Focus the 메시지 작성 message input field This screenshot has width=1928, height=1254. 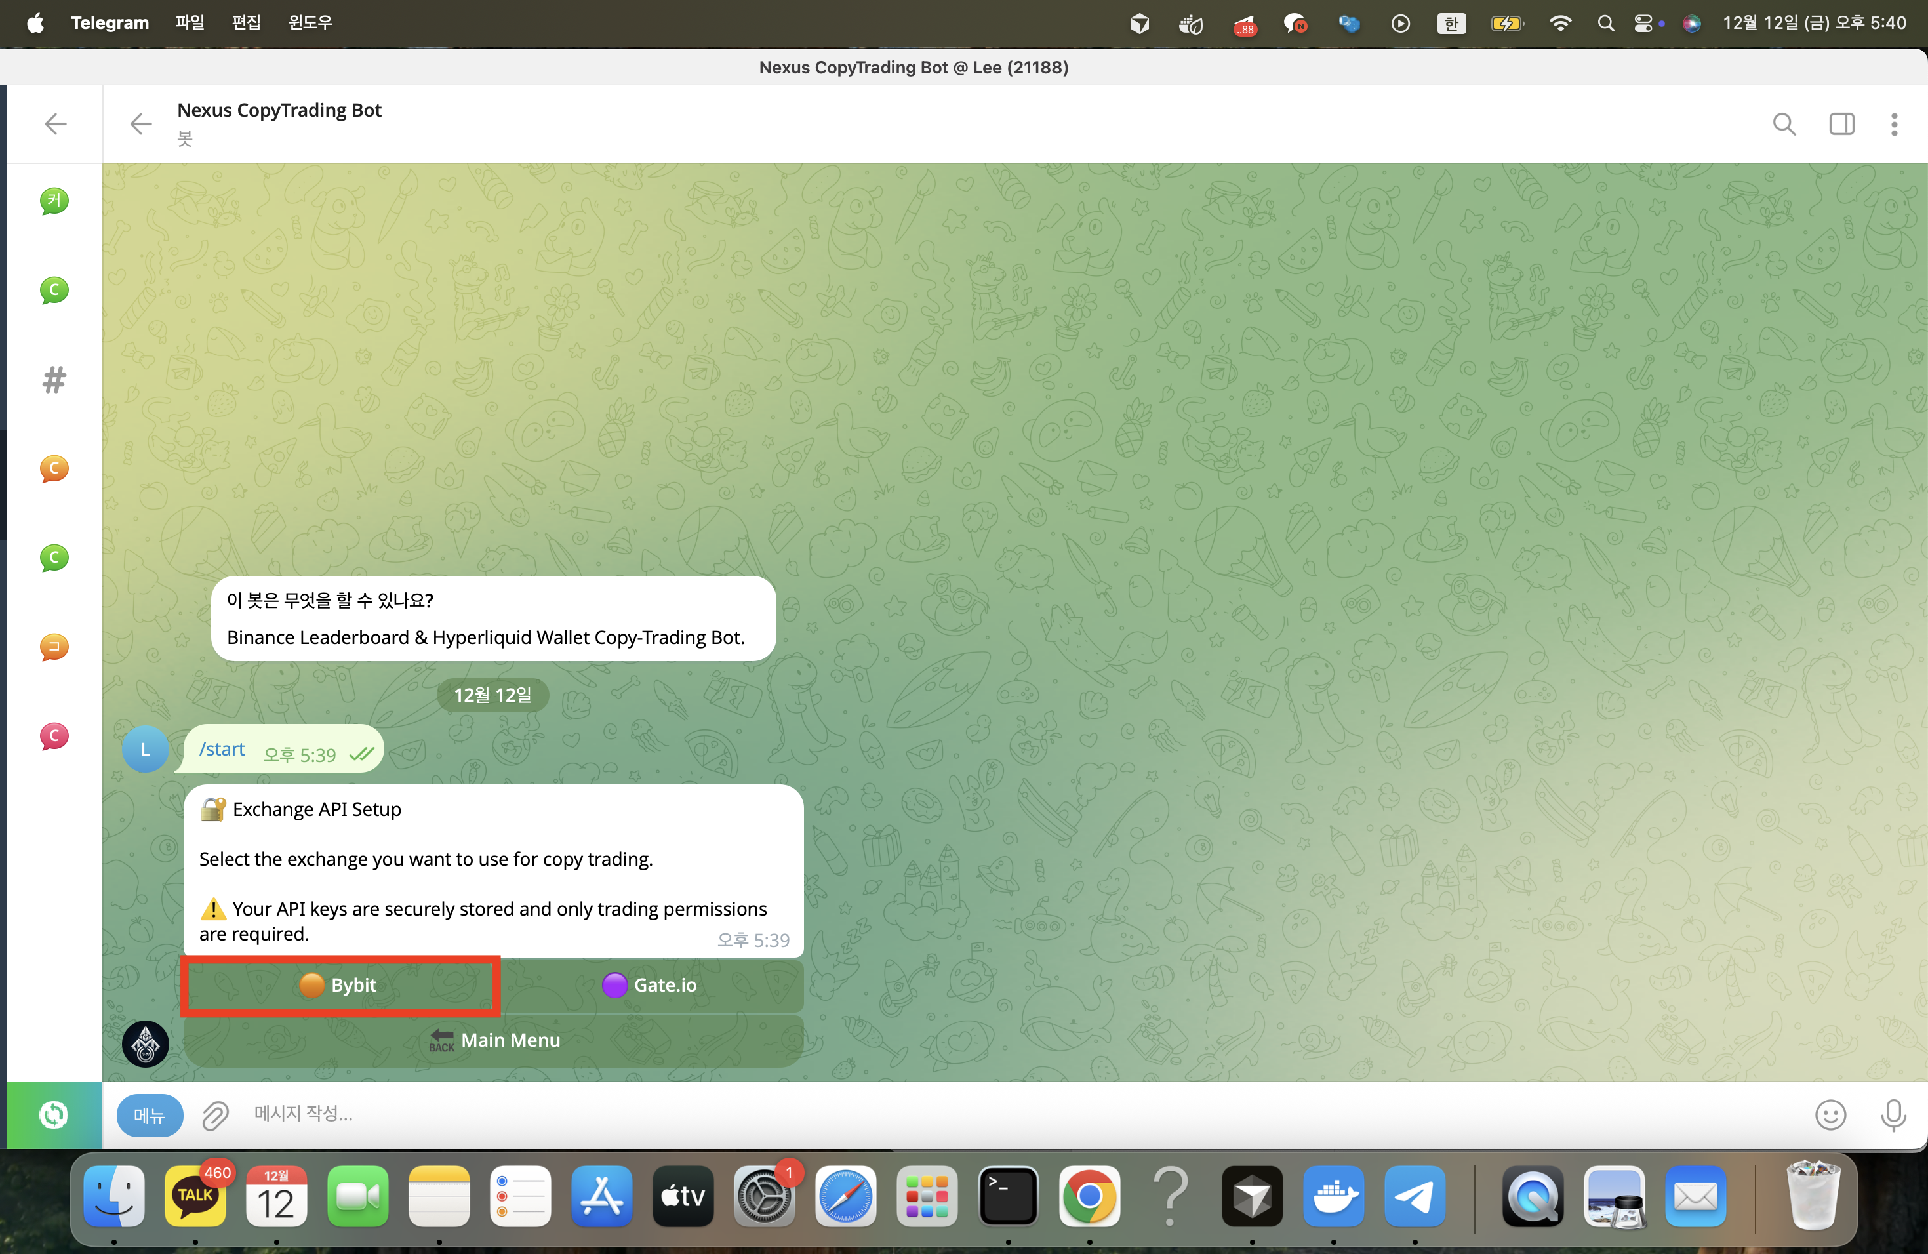pos(972,1114)
